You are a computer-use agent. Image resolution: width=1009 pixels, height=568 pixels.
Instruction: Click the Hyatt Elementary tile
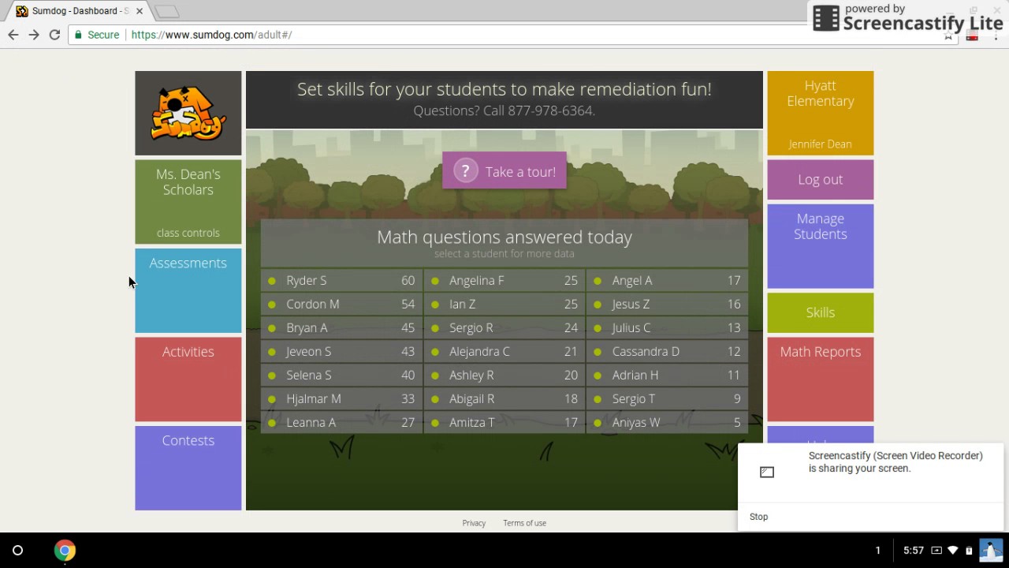pos(820,113)
